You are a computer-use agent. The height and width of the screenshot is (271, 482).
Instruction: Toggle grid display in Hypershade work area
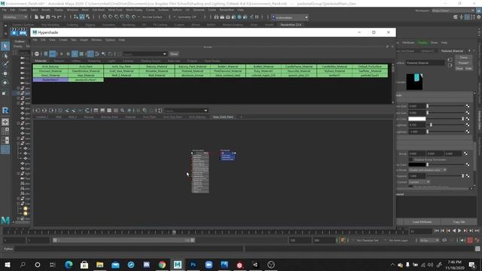click(138, 111)
